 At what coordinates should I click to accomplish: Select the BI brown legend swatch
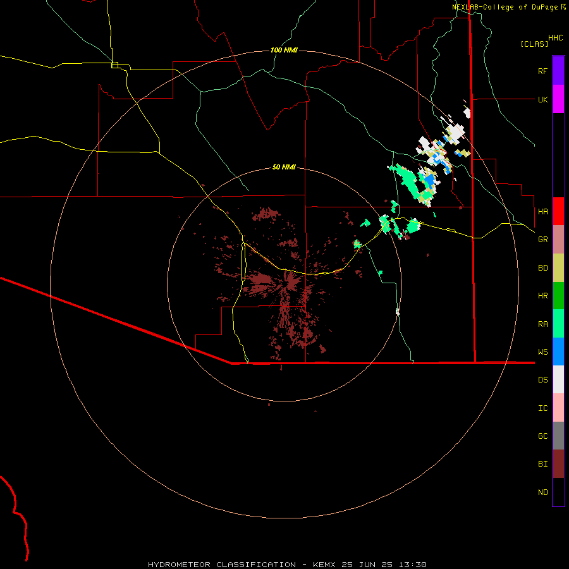tap(558, 464)
